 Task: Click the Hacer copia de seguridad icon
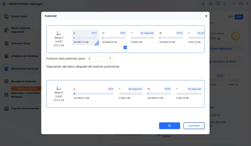(x=6, y=30)
